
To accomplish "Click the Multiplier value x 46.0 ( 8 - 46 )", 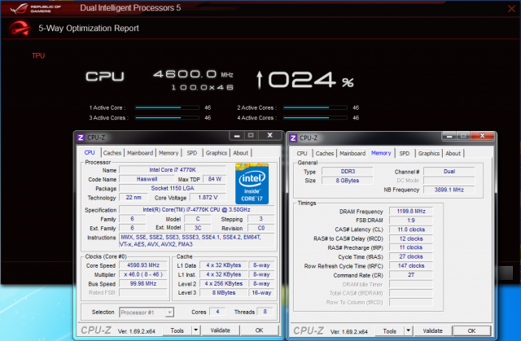I will (x=143, y=274).
